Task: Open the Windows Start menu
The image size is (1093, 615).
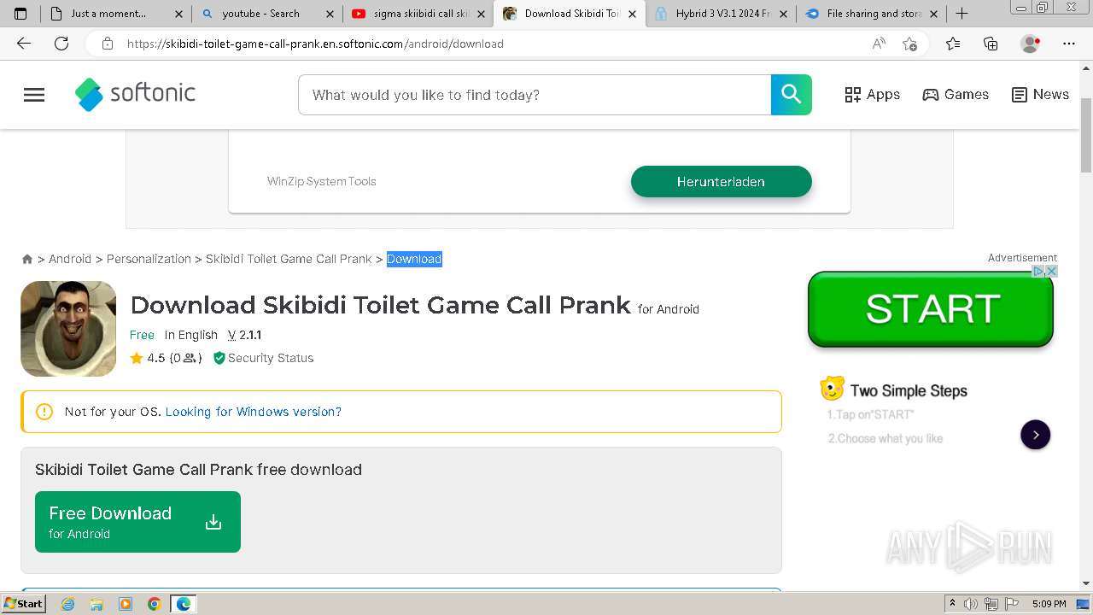Action: pyautogui.click(x=23, y=603)
